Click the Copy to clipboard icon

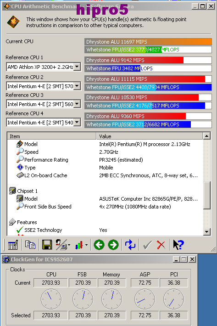point(30,245)
